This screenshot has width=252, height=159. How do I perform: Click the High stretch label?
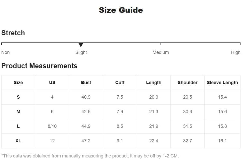236,52
